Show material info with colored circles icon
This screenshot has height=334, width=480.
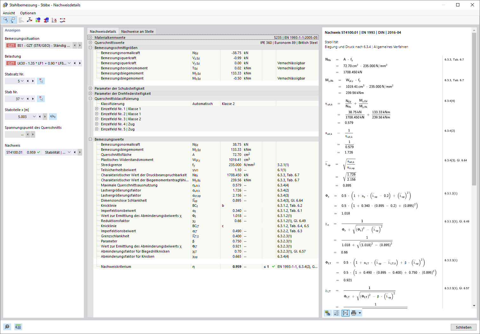38,20
